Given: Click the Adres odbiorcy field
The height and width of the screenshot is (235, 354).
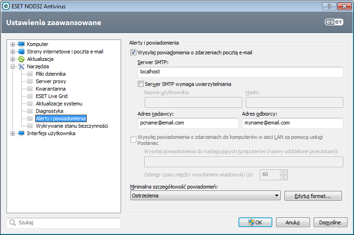Looking at the screenshot, I should (x=293, y=123).
